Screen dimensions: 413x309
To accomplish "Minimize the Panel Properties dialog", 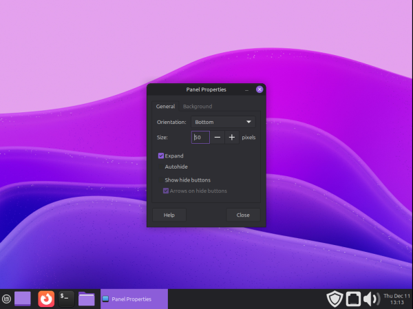I will (x=246, y=89).
